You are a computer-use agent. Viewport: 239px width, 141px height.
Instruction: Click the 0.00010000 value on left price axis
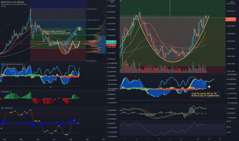tap(111, 53)
